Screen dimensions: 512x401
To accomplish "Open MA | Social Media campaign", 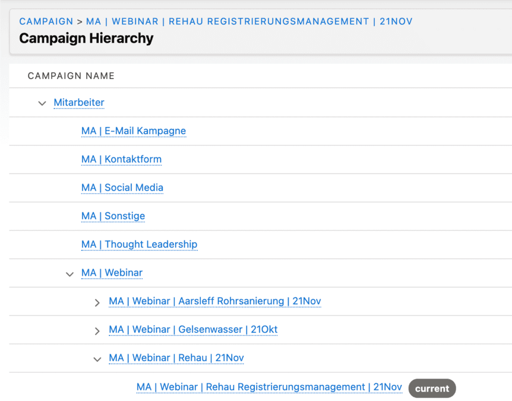I will (122, 188).
